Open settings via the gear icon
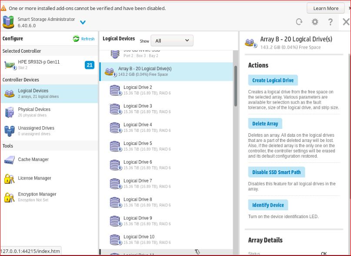The height and width of the screenshot is (256, 351). coord(315,22)
